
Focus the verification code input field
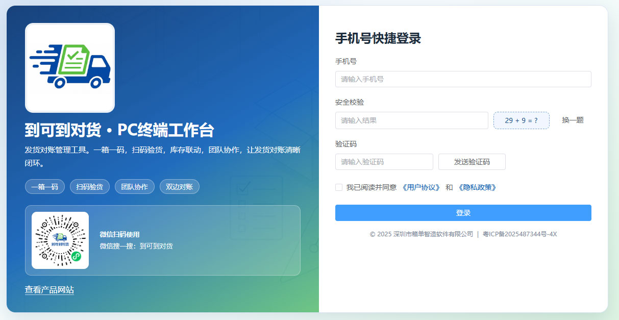(384, 162)
